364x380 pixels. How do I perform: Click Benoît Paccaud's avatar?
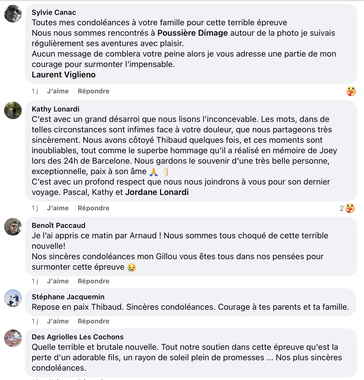13,227
